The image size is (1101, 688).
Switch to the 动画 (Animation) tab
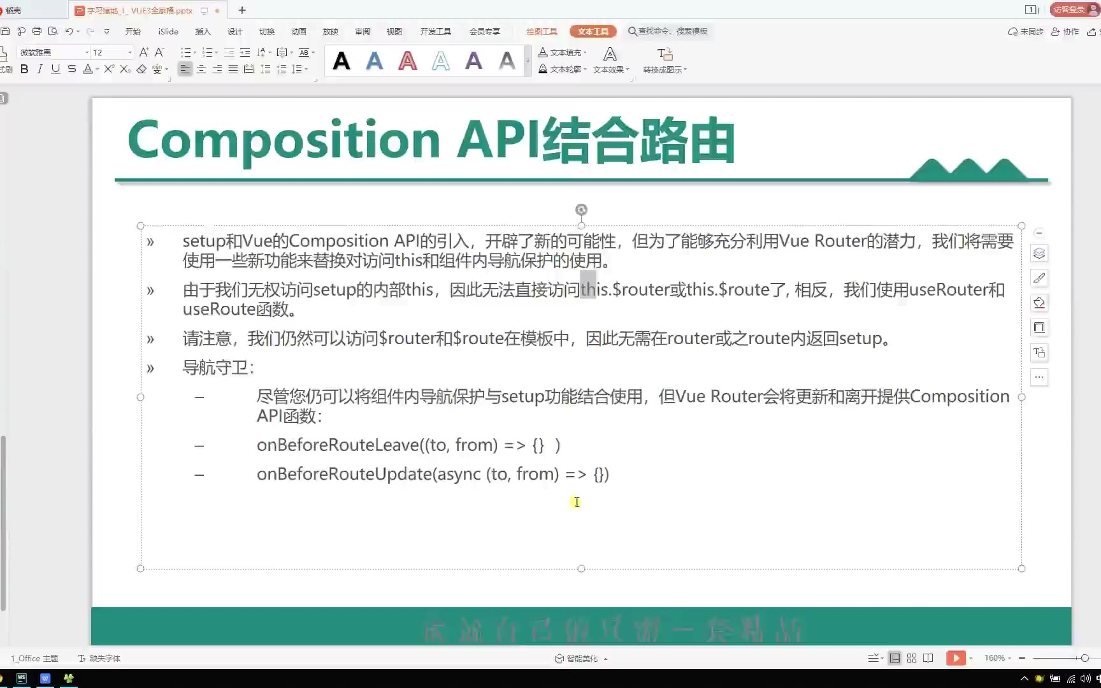pyautogui.click(x=298, y=31)
